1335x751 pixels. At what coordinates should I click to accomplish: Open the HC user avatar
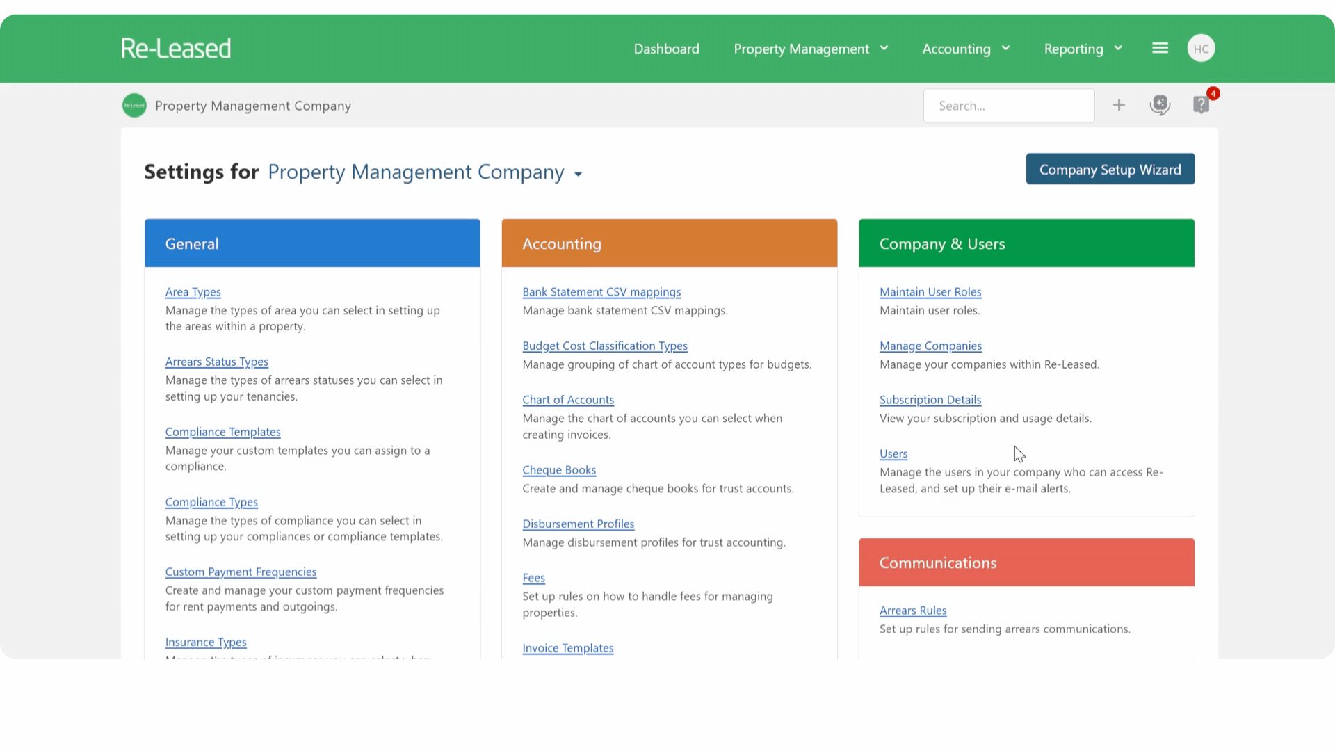[x=1201, y=49]
